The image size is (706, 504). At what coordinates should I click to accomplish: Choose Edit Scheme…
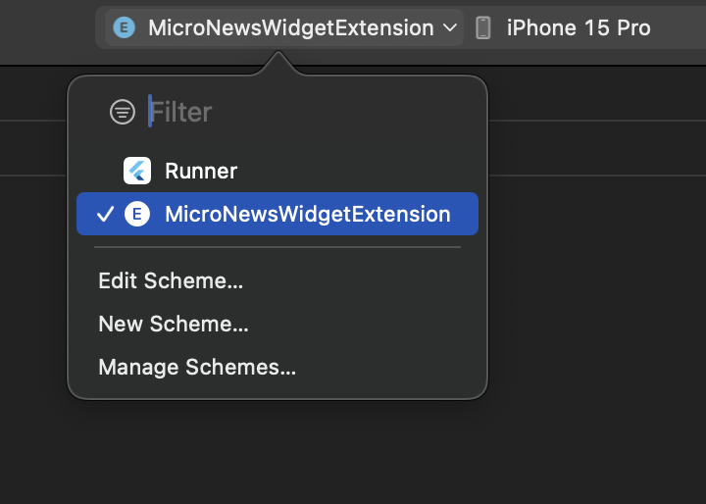tap(171, 281)
